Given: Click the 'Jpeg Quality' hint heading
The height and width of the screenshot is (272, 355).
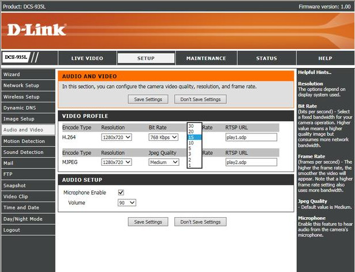Looking at the screenshot, I should click(312, 201).
